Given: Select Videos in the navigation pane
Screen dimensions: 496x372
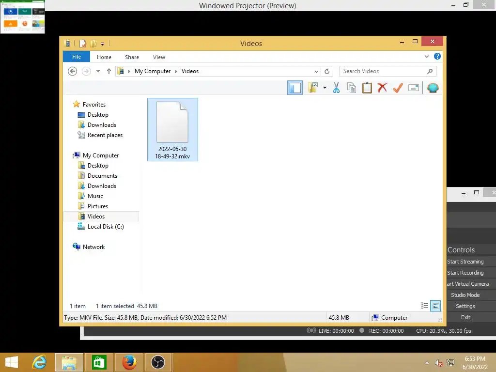Looking at the screenshot, I should pos(101,217).
